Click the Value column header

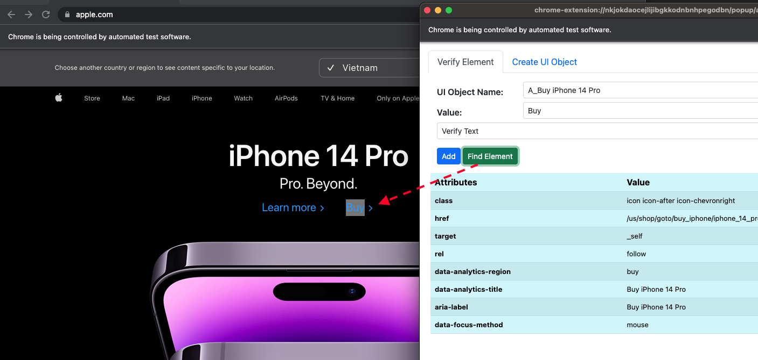tap(638, 182)
